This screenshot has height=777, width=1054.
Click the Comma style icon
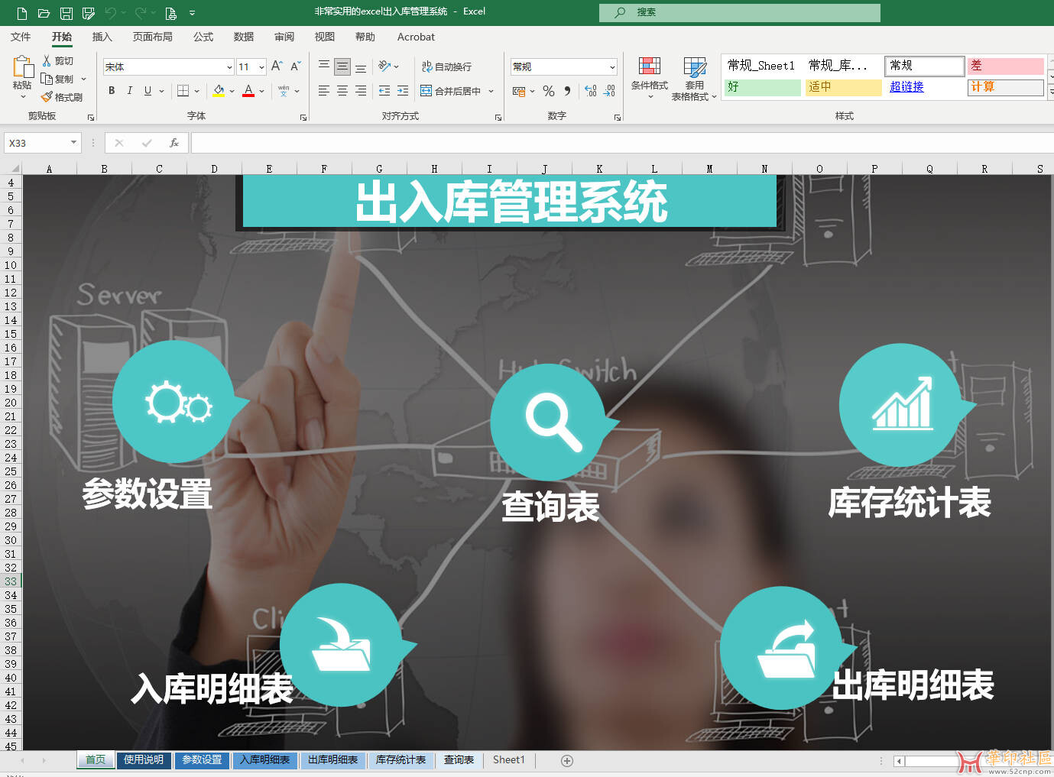(567, 91)
